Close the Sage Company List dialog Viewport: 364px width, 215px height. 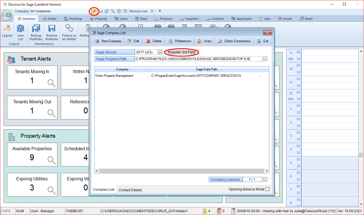tap(268, 33)
